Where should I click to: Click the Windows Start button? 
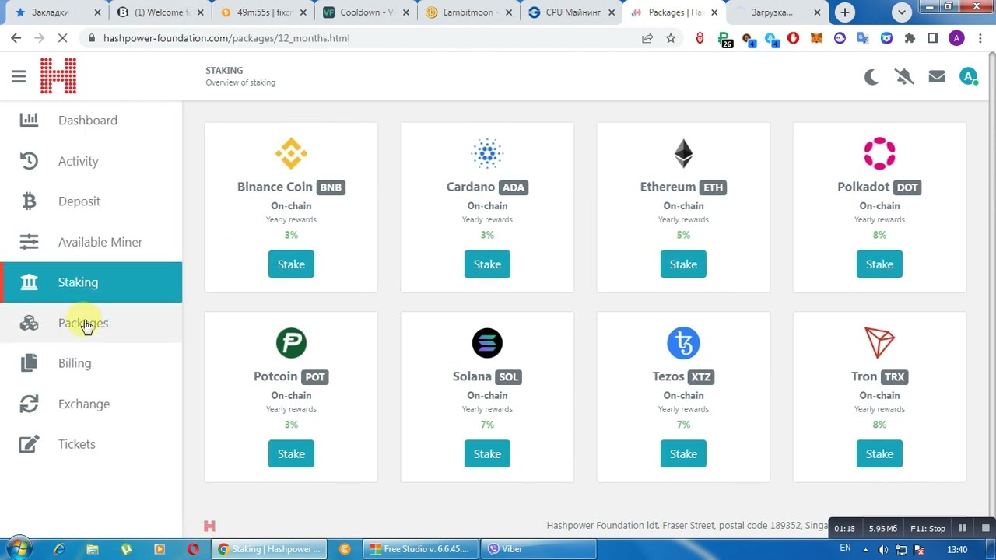coord(19,549)
